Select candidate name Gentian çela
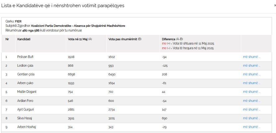 point(26,74)
